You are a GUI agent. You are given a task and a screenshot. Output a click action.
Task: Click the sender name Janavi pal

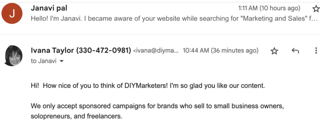tap(49, 8)
